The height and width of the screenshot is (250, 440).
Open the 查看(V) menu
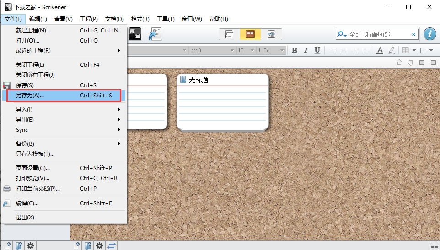(x=64, y=19)
